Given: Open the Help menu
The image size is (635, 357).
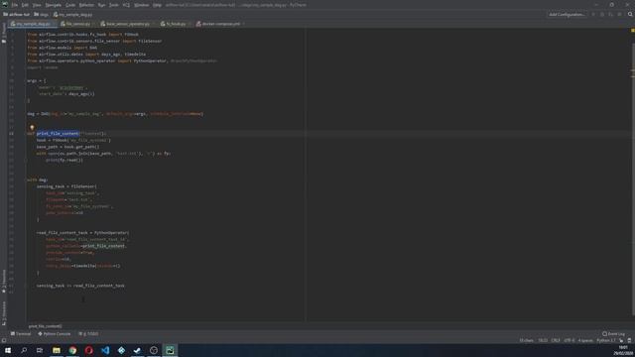Looking at the screenshot, I should pos(157,5).
